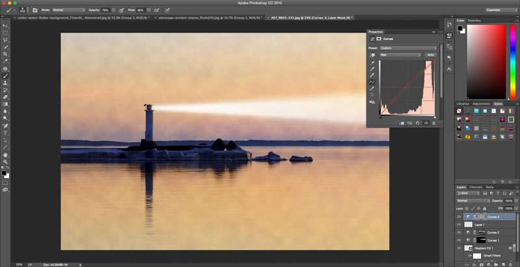Screen dimensions: 520x267
Task: Click the hue spectrum slider
Action: (513, 62)
